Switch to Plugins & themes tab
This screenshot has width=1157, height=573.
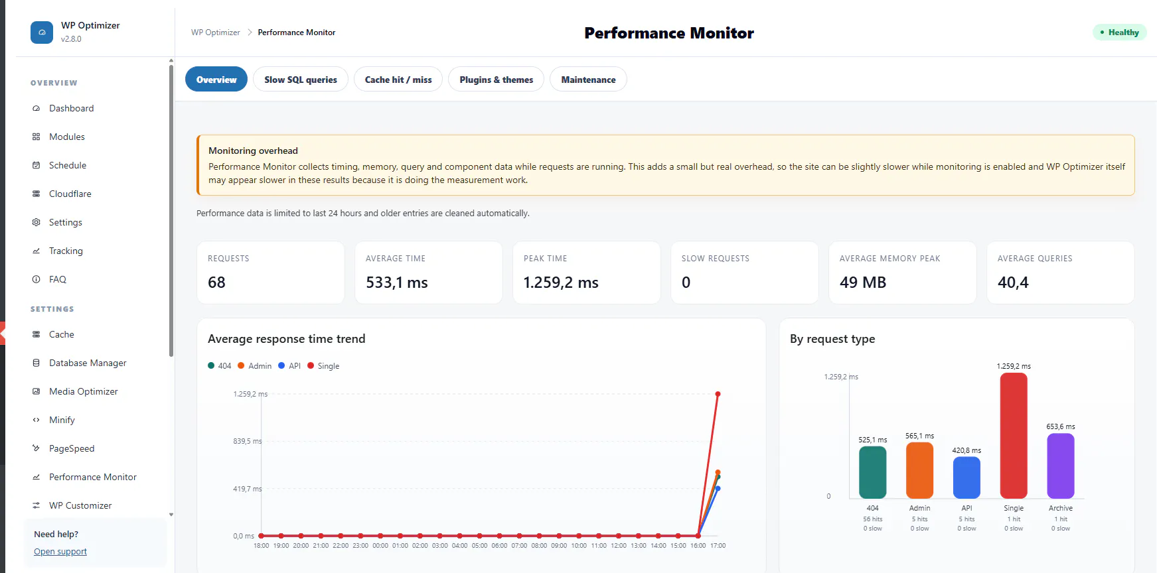coord(497,80)
